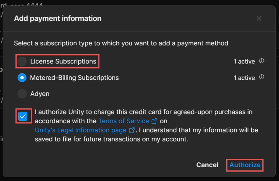Click the Metered-Billing Subscriptions radio button
This screenshot has height=181, width=279.
click(x=22, y=77)
